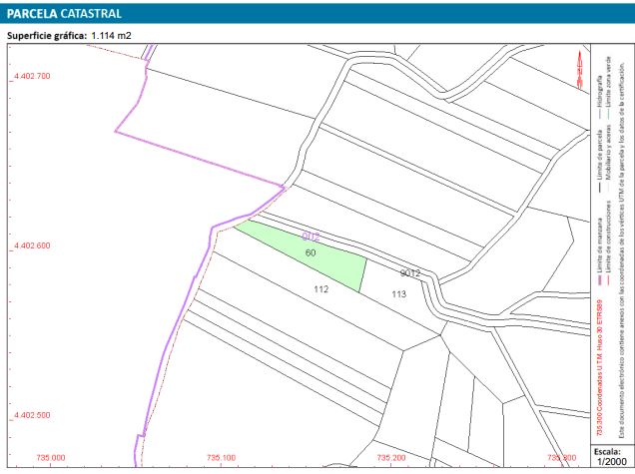Click the 735.100 X-coordinate label

221,458
